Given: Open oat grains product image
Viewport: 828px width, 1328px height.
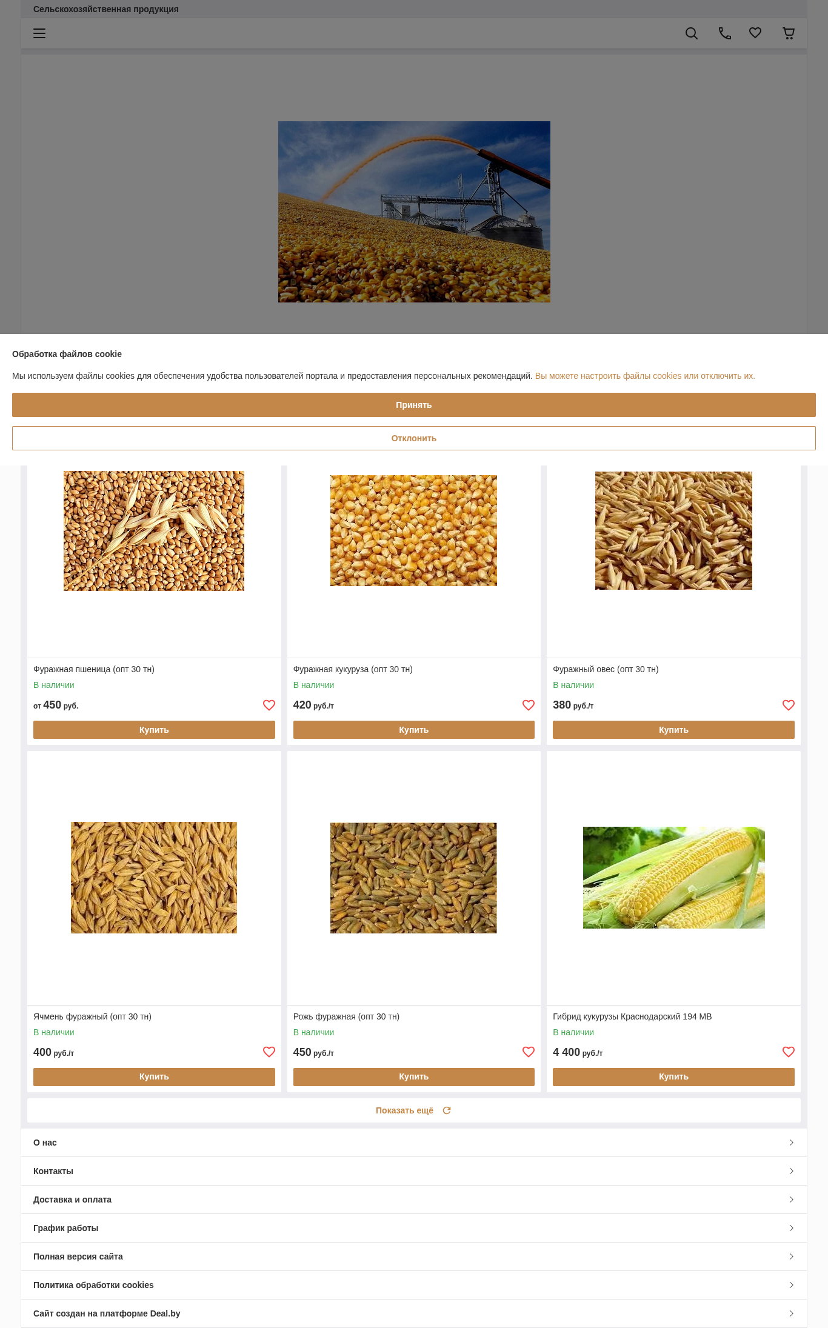Looking at the screenshot, I should click(673, 530).
